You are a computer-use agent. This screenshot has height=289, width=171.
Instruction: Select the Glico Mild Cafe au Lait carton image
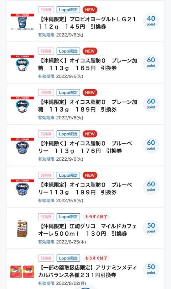point(22,229)
